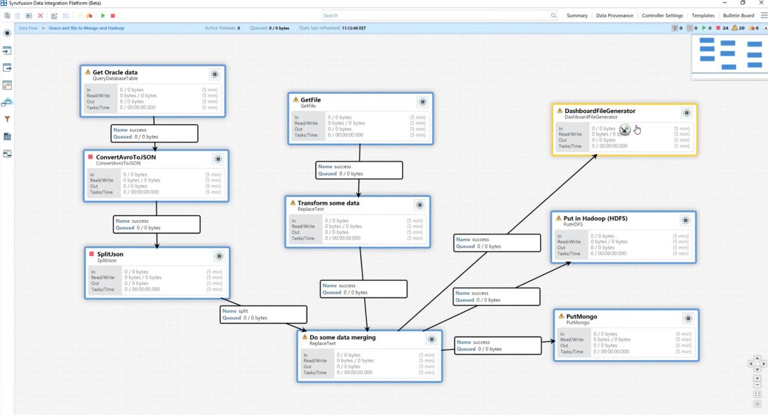
Task: Click red stopped icon on SplitJson node
Action: pos(92,254)
